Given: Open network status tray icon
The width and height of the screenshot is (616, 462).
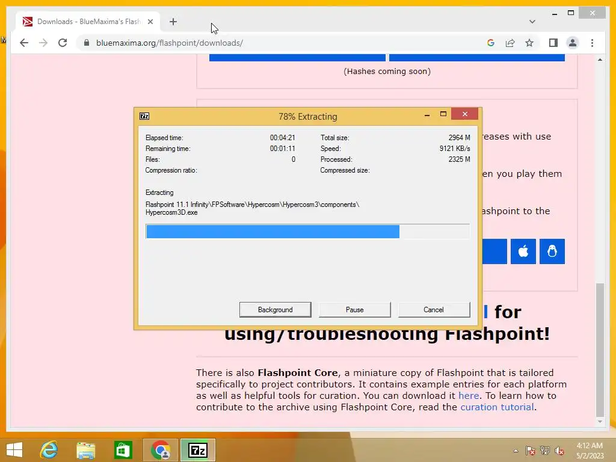Looking at the screenshot, I should tap(545, 451).
